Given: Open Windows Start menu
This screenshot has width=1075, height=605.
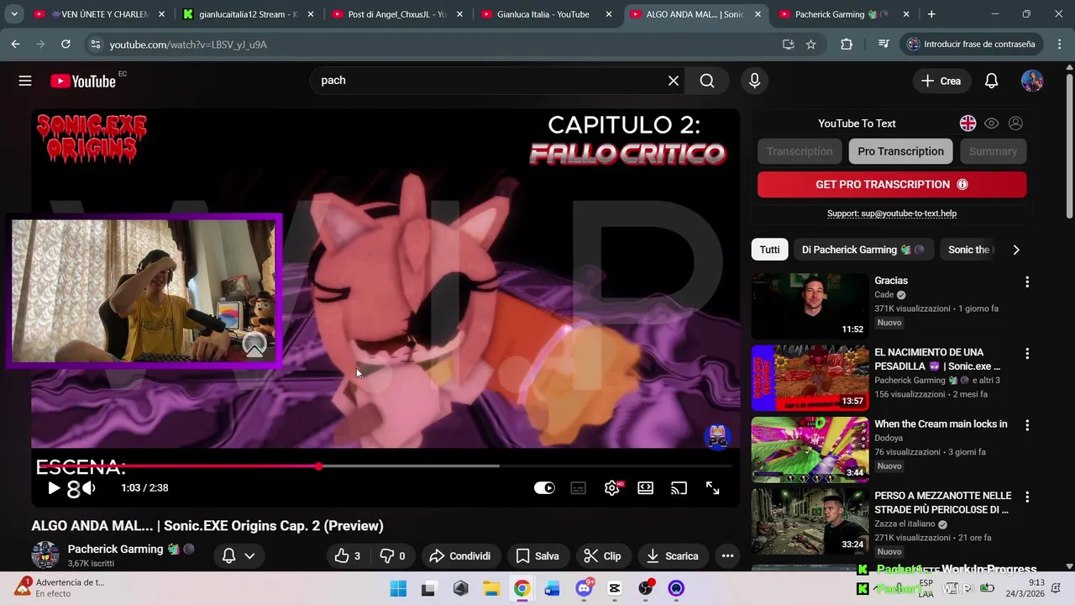Looking at the screenshot, I should (398, 588).
